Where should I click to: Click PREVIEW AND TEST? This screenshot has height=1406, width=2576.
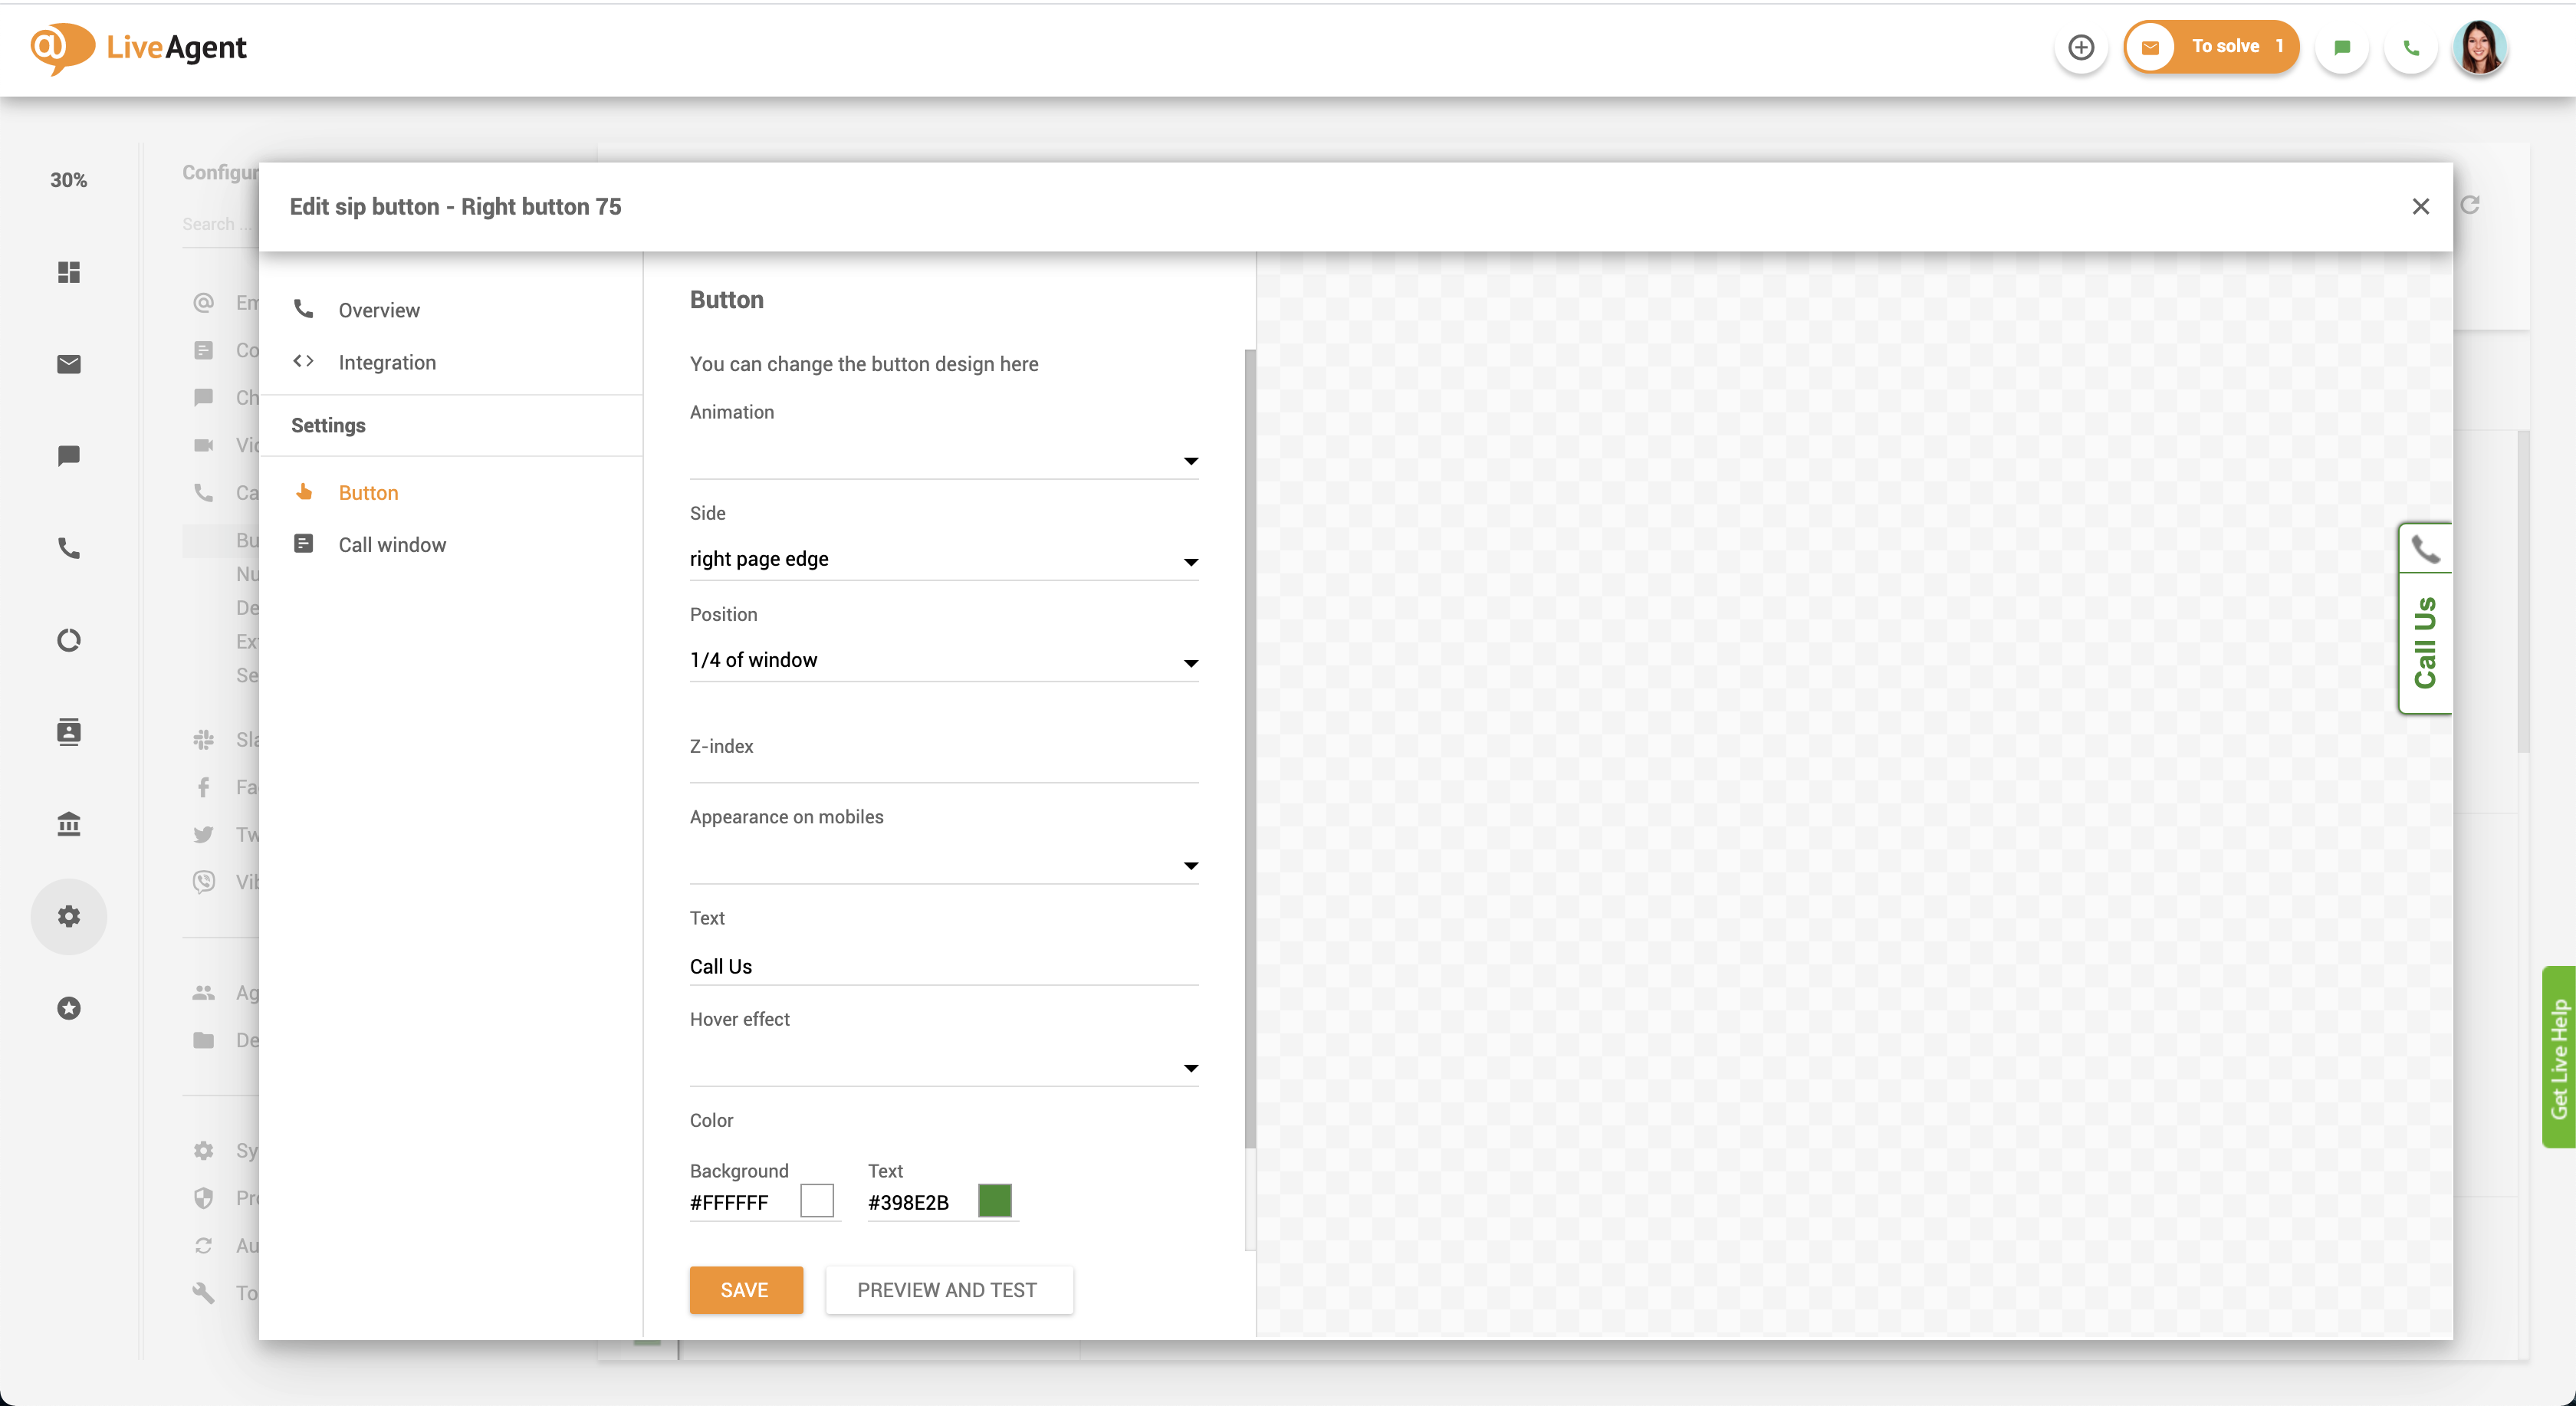[948, 1290]
